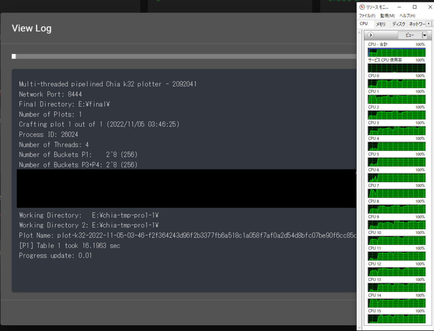Image resolution: width=434 pixels, height=331 pixels.
Task: Open the 監視(M) menu
Action: click(387, 16)
